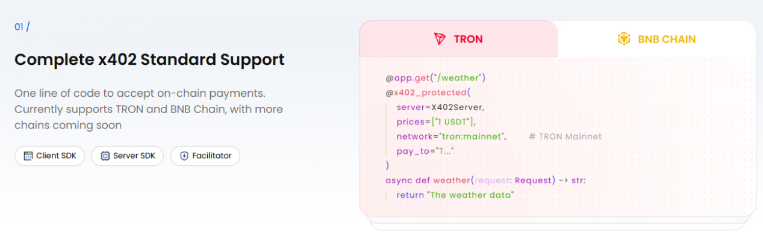Select the @x402_protected decorator line
The height and width of the screenshot is (244, 763).
click(x=428, y=93)
